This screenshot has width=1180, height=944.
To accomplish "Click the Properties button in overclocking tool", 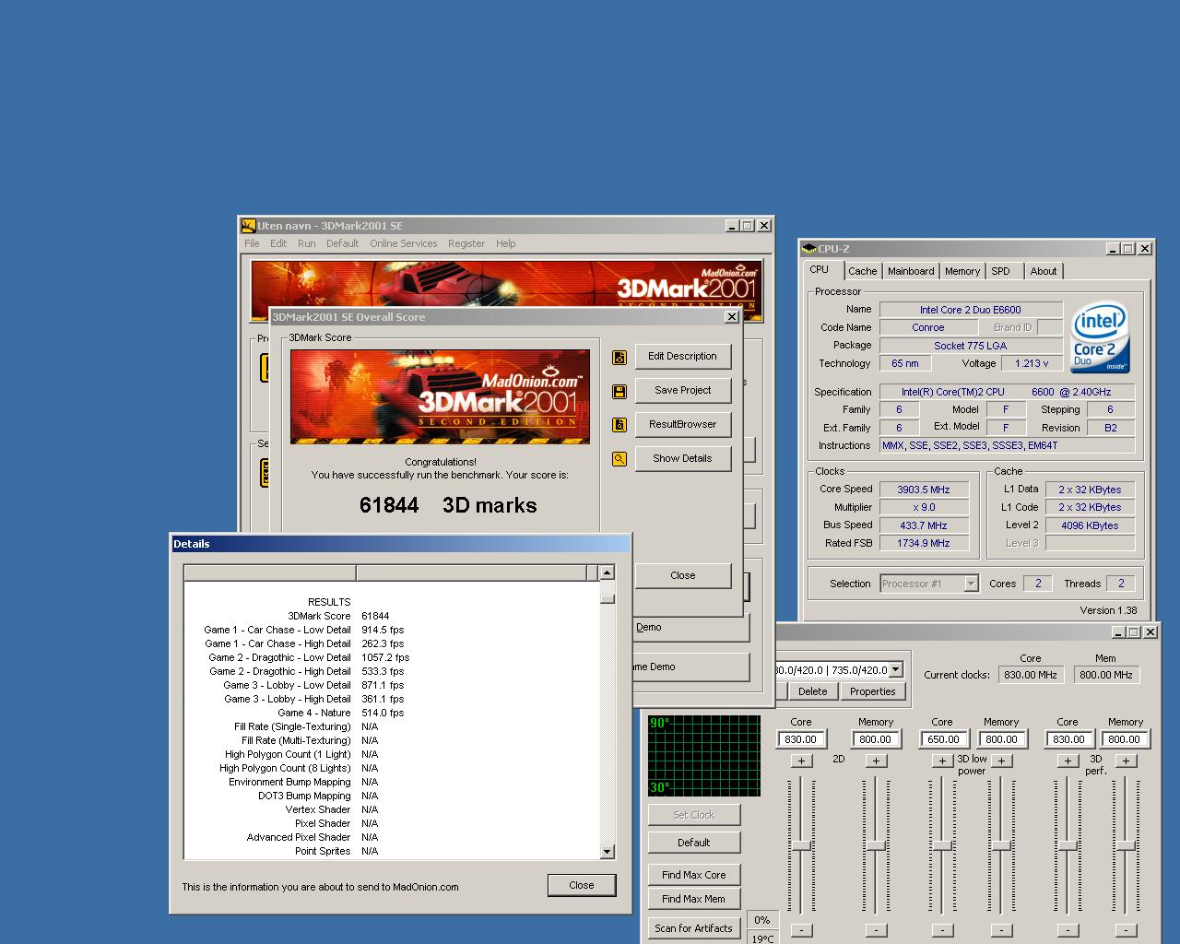I will pyautogui.click(x=872, y=691).
